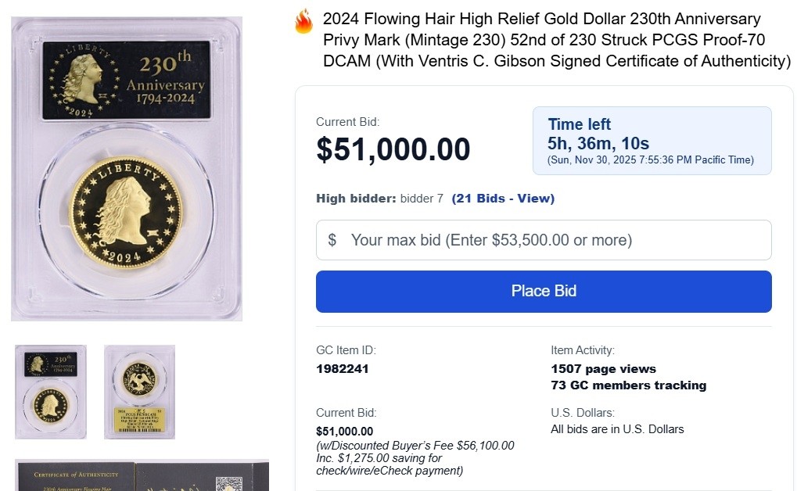The width and height of the screenshot is (797, 491).
Task: Open the "21 Bids - View" link
Action: [x=503, y=199]
